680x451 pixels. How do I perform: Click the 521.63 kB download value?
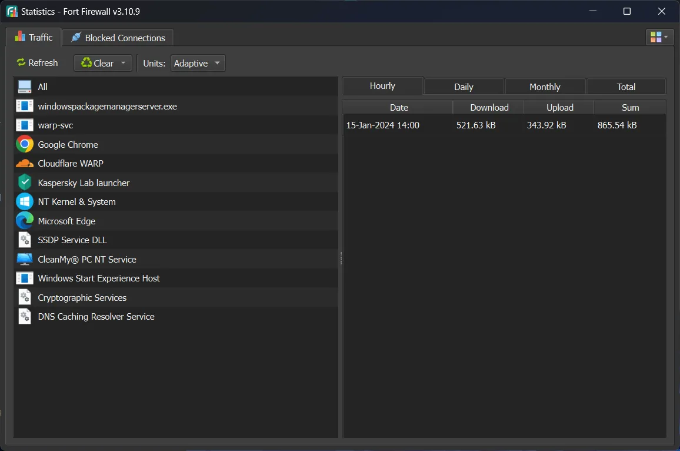pyautogui.click(x=476, y=125)
